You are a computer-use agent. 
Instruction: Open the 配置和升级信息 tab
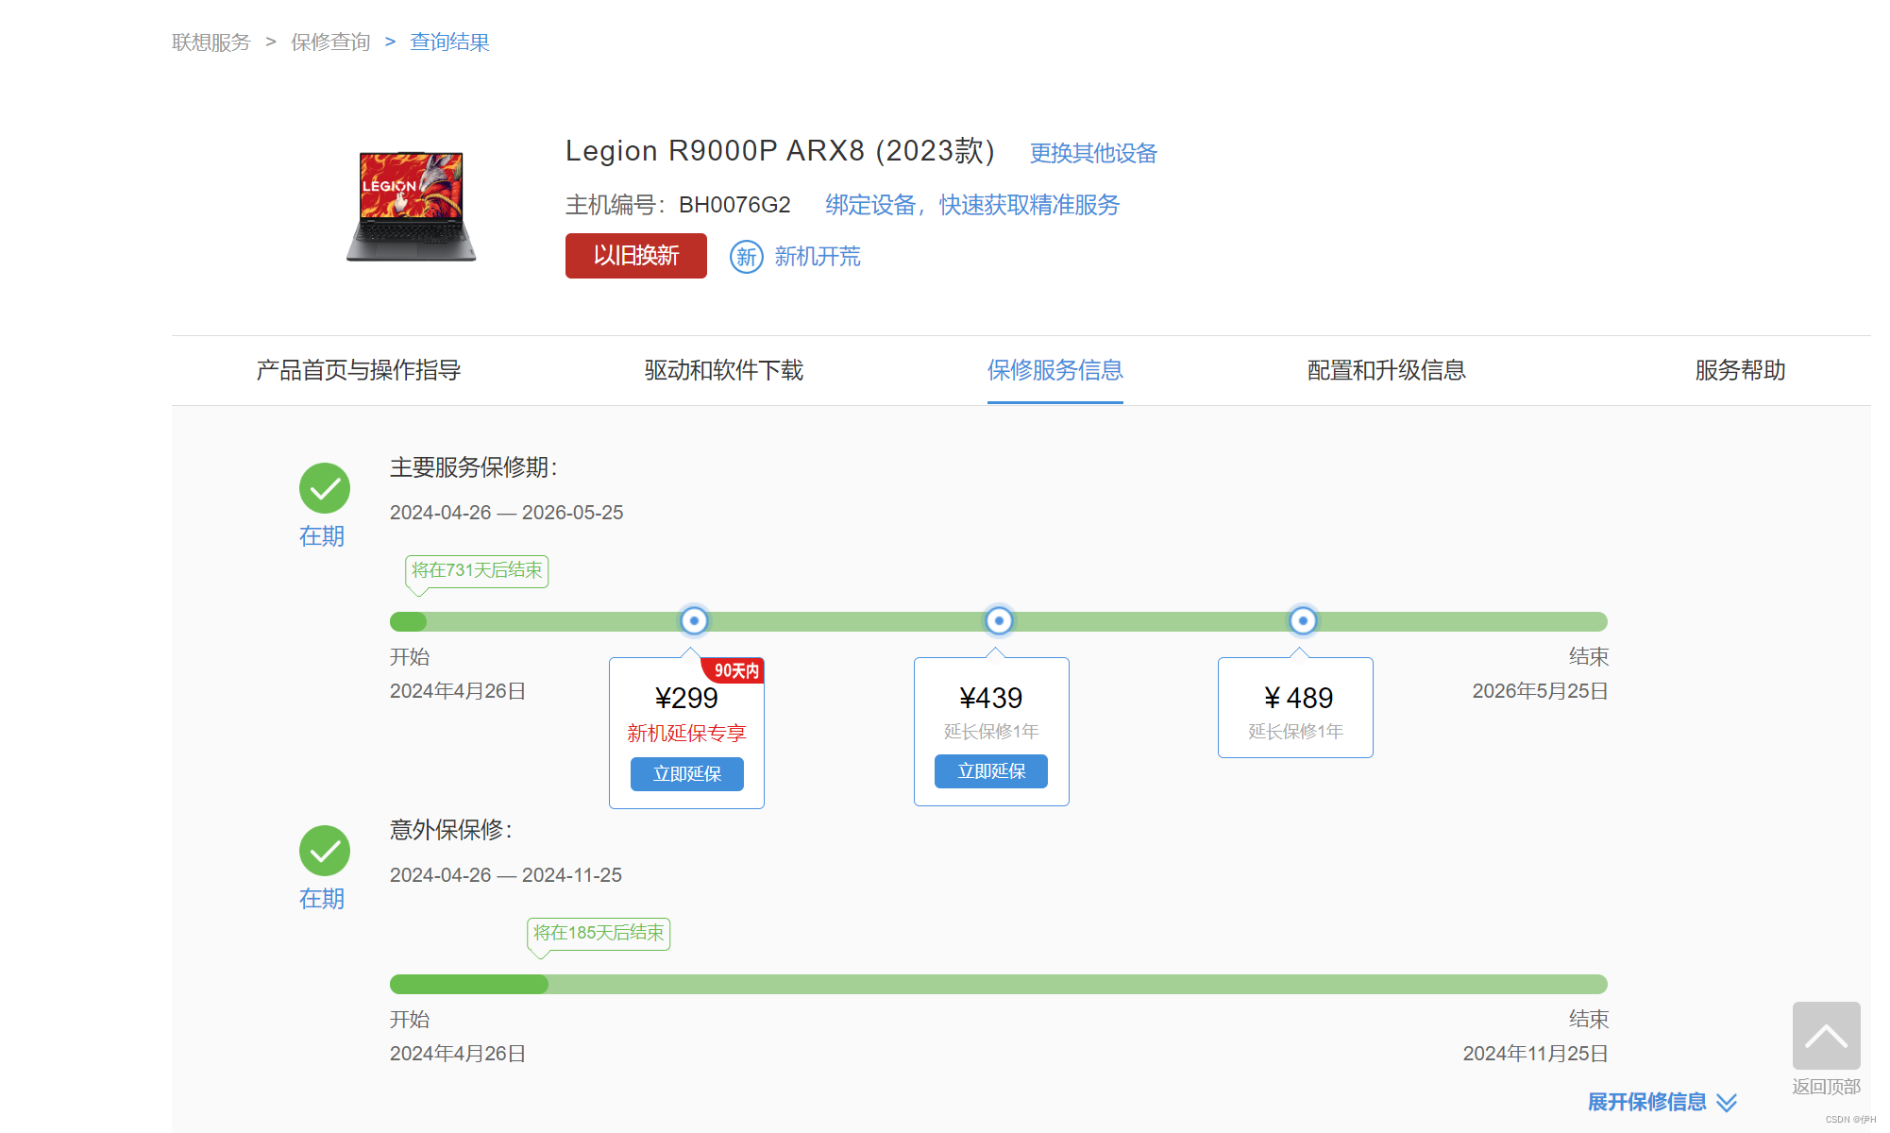click(x=1386, y=370)
